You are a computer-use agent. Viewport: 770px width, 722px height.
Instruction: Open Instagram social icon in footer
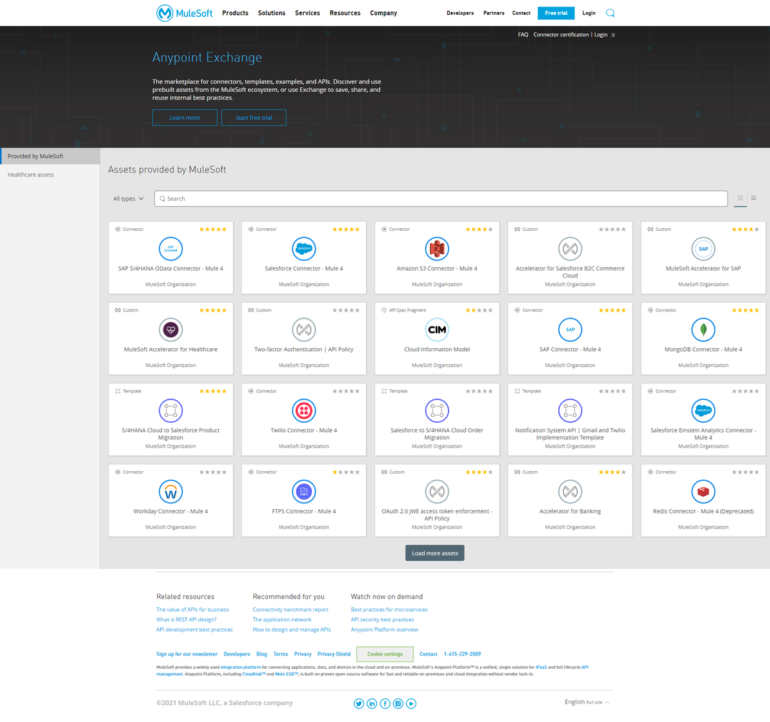398,703
